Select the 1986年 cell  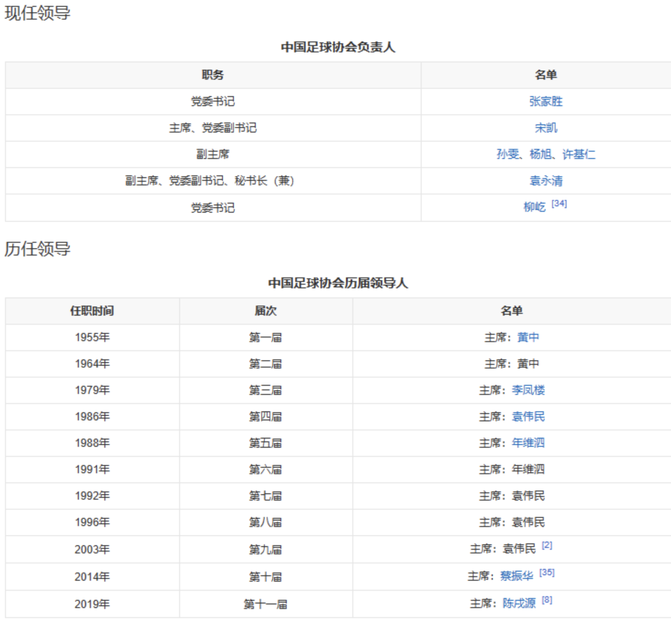92,417
